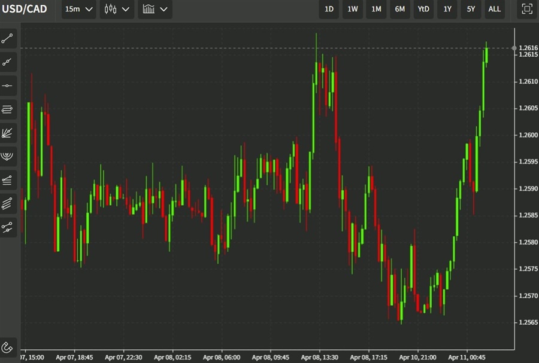Click the 1.2595 price axis label
This screenshot has height=363, width=539.
coord(528,161)
